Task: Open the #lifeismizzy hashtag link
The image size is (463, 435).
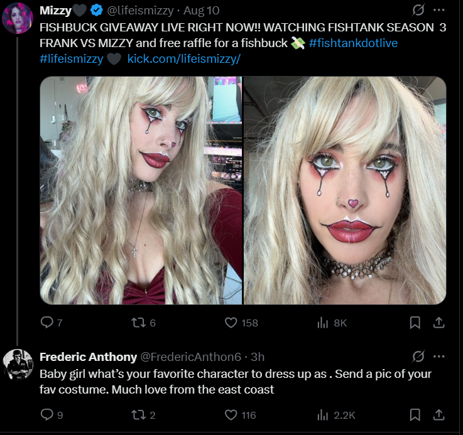Action: click(x=72, y=59)
